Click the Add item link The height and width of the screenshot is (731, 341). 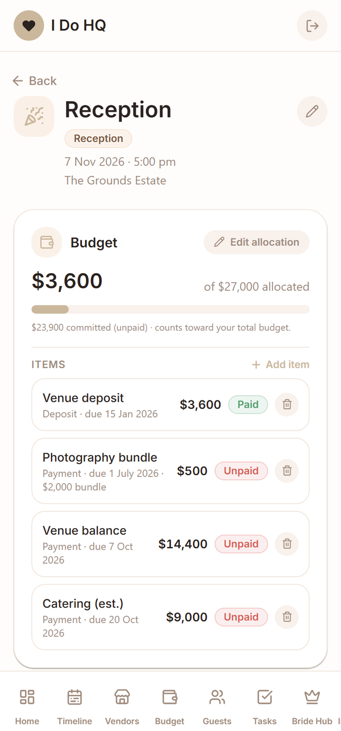(x=280, y=365)
